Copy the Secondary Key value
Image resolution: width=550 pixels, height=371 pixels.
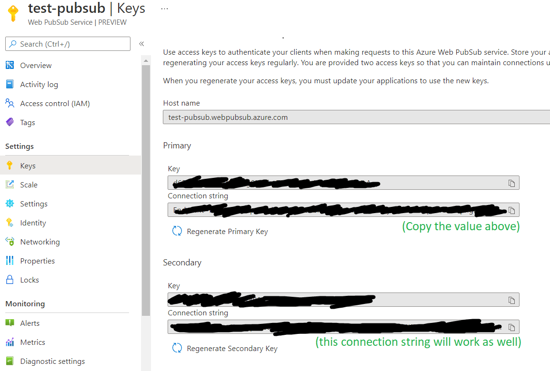[x=511, y=300]
